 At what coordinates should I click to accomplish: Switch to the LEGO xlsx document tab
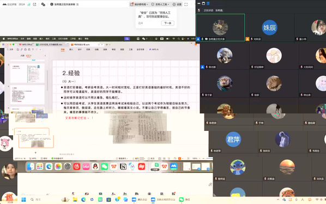coord(51,45)
